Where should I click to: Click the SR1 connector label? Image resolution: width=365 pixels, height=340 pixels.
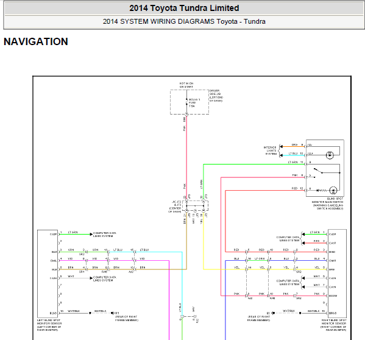point(82,272)
